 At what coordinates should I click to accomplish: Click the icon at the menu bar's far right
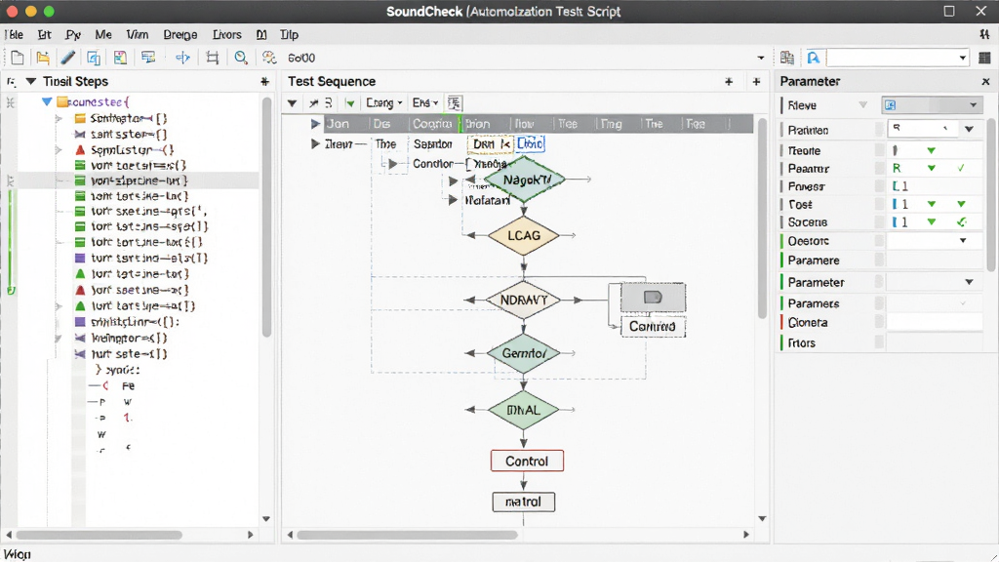984,34
